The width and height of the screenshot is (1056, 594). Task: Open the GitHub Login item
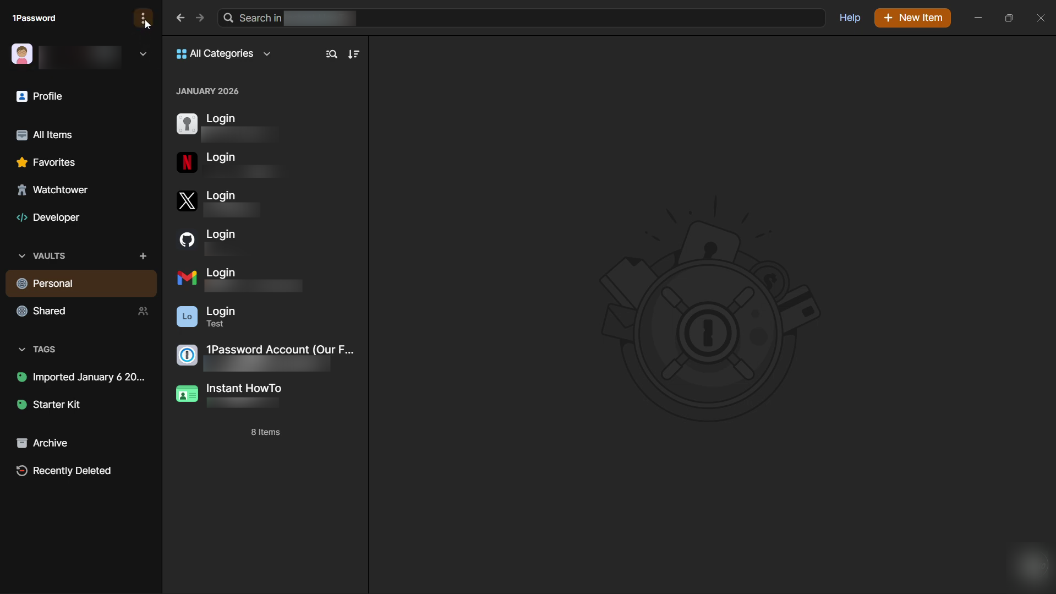pos(265,239)
